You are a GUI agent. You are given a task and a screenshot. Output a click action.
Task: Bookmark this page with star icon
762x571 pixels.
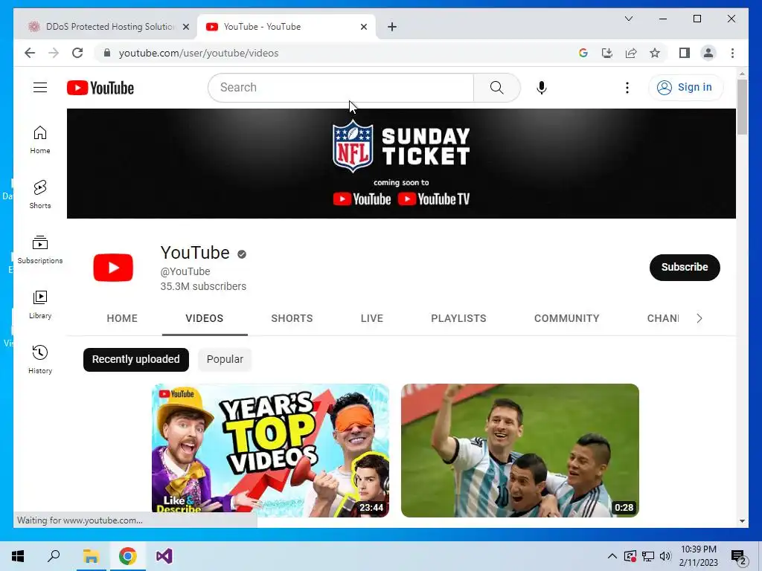pos(655,53)
